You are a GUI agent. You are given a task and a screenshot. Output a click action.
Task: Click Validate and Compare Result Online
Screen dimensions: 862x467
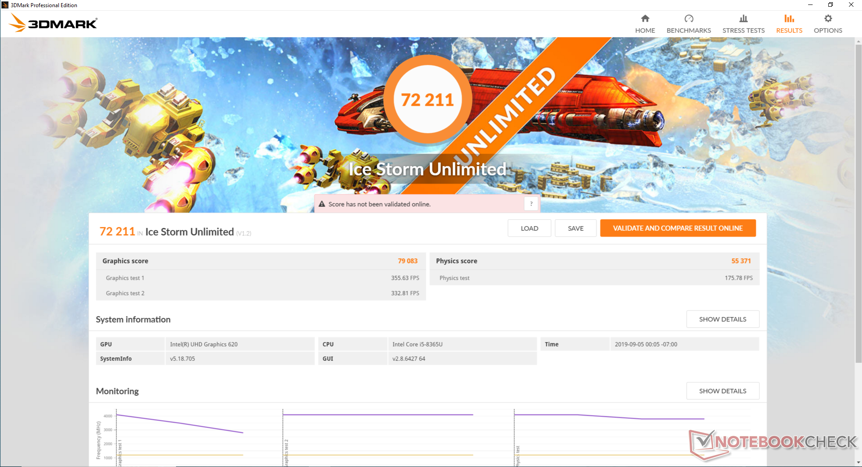pos(678,228)
